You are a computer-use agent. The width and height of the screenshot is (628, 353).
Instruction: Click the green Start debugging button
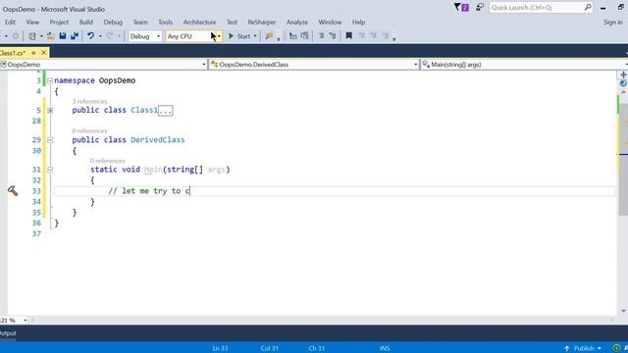[x=239, y=36]
